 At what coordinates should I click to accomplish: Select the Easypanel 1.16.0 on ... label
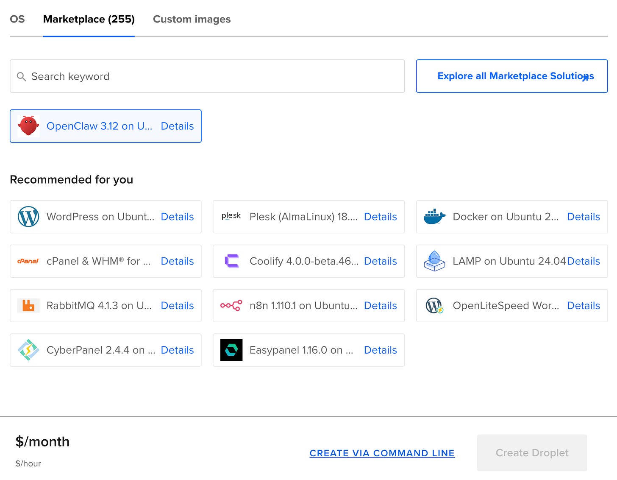point(301,350)
